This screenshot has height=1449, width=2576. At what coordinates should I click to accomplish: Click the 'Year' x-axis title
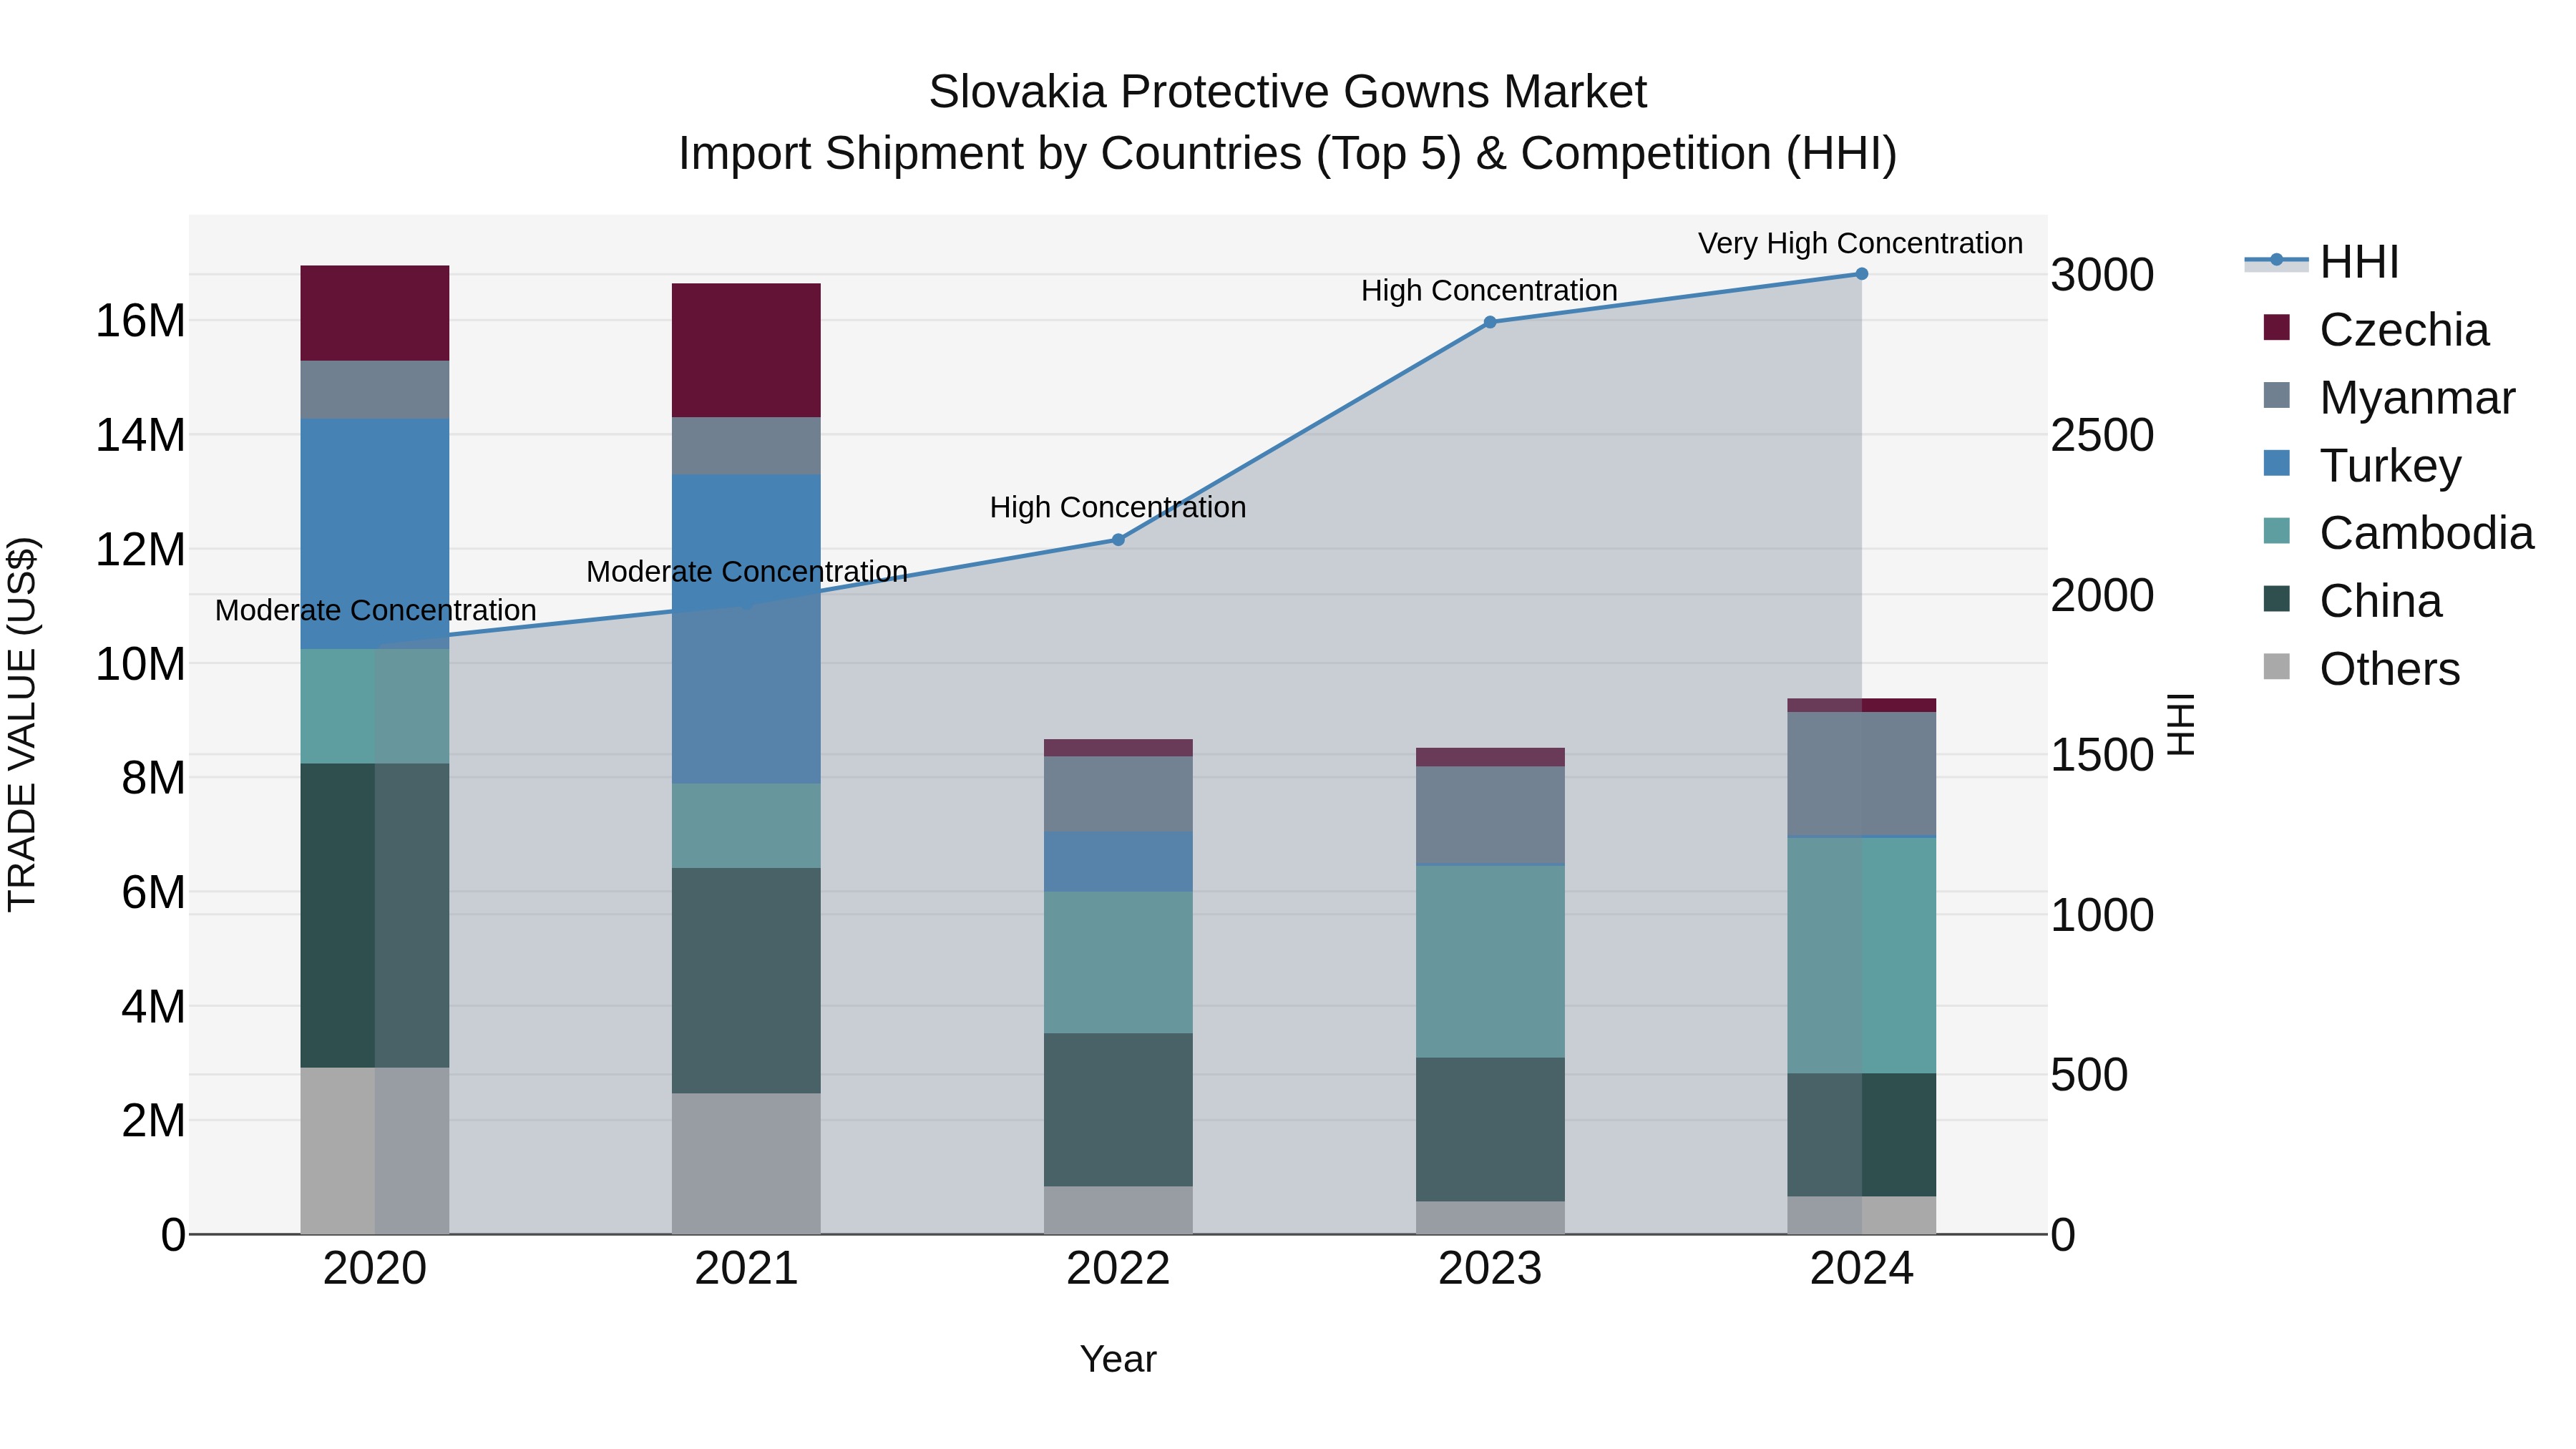pyautogui.click(x=1118, y=1360)
